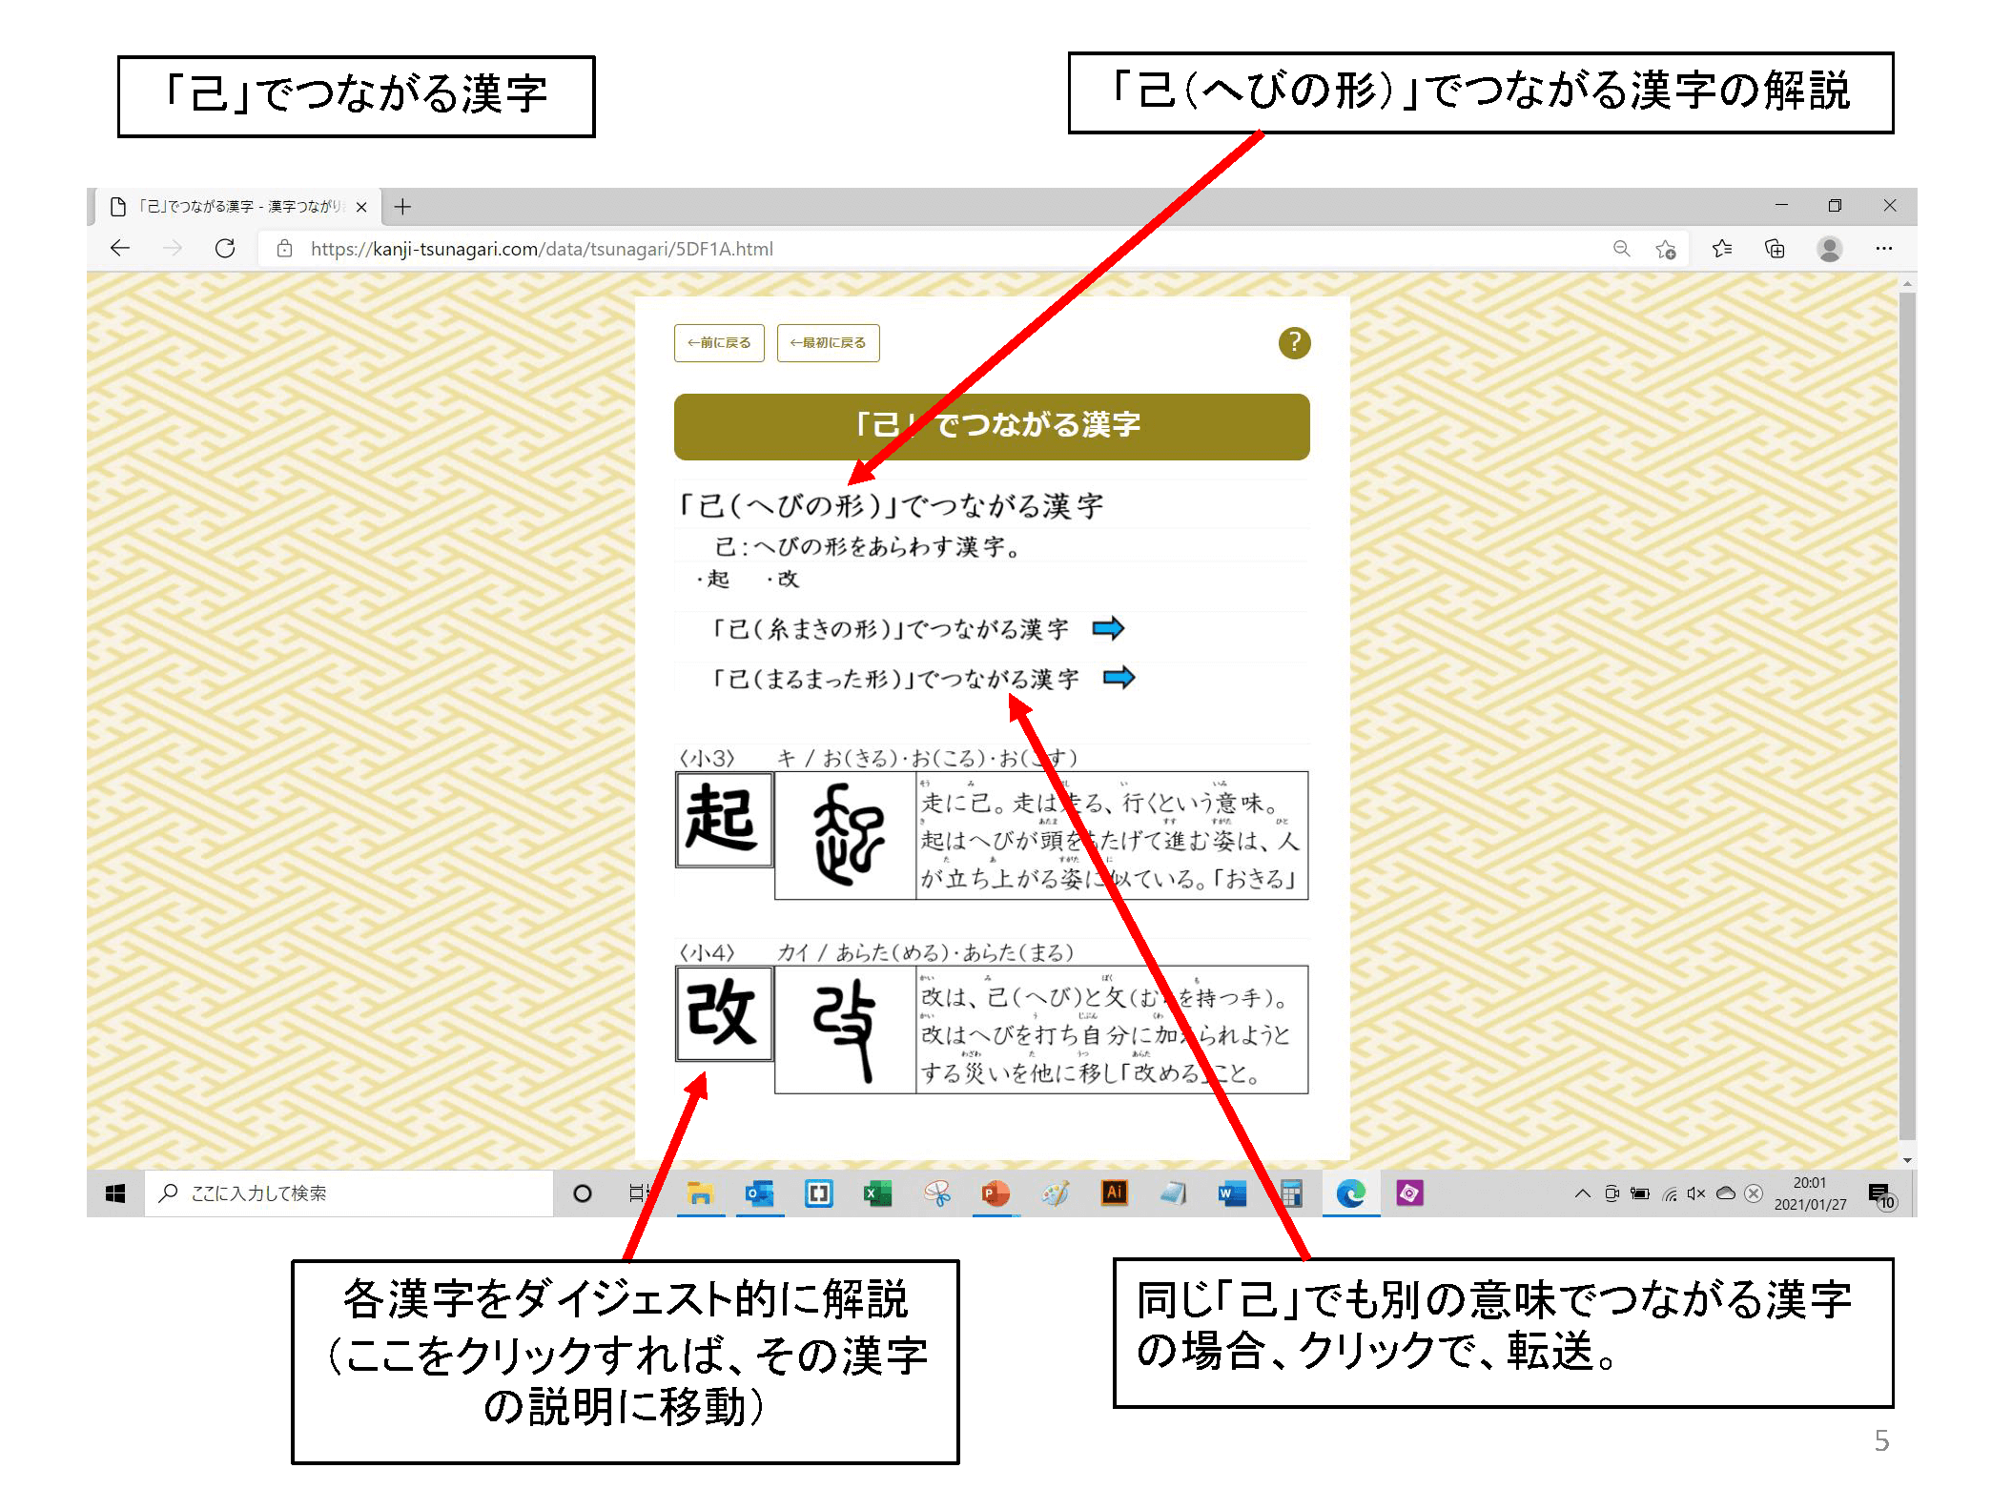The image size is (2012, 1509).
Task: Add page to favorites star icon
Action: pyautogui.click(x=1665, y=249)
